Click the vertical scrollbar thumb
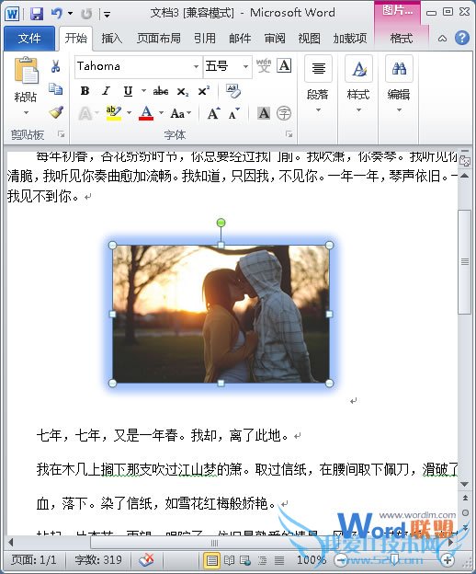Screen dimensions: 476x574 (464, 262)
